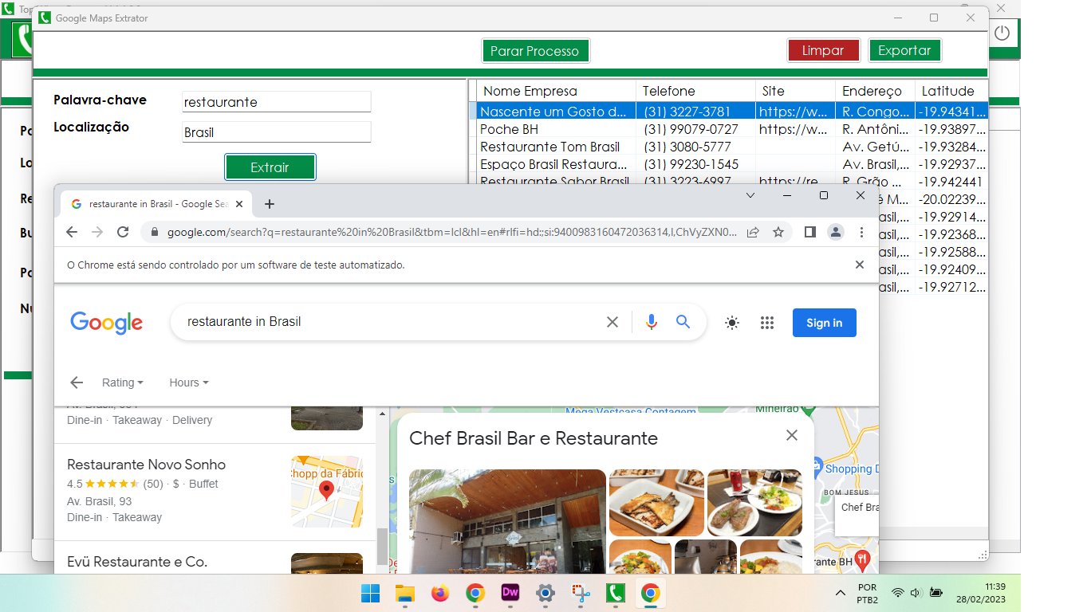This screenshot has width=1091, height=612.
Task: Click the results list scrollbar thumb
Action: coord(382,546)
